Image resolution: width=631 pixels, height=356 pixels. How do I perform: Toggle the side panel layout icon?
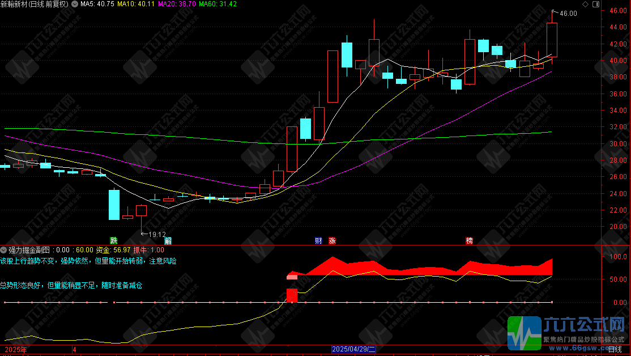tap(595, 4)
